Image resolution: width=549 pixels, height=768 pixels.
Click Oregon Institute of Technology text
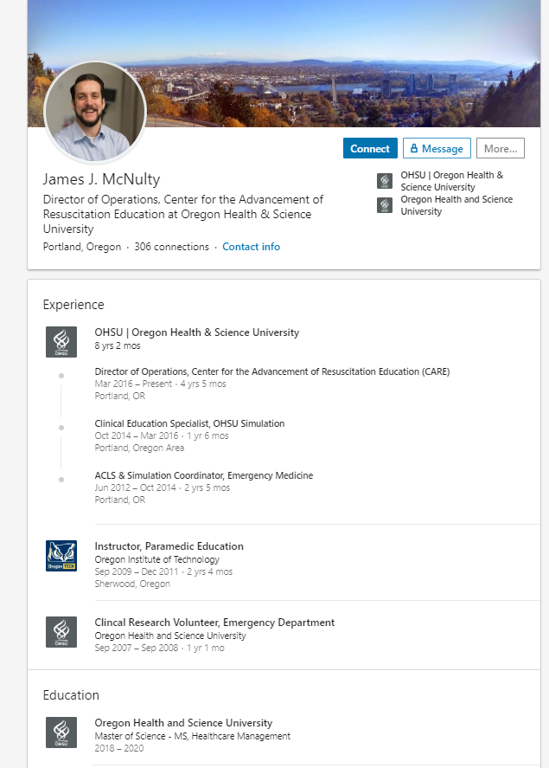tap(157, 559)
